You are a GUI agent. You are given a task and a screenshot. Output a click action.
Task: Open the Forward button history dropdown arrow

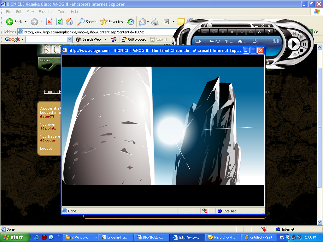(x=42, y=22)
